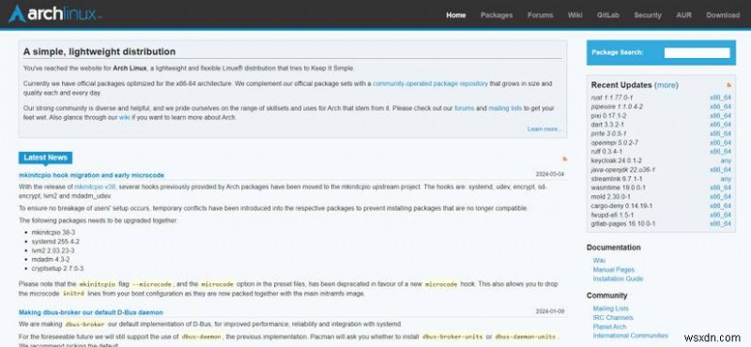Open the Download navigation item

(x=723, y=15)
